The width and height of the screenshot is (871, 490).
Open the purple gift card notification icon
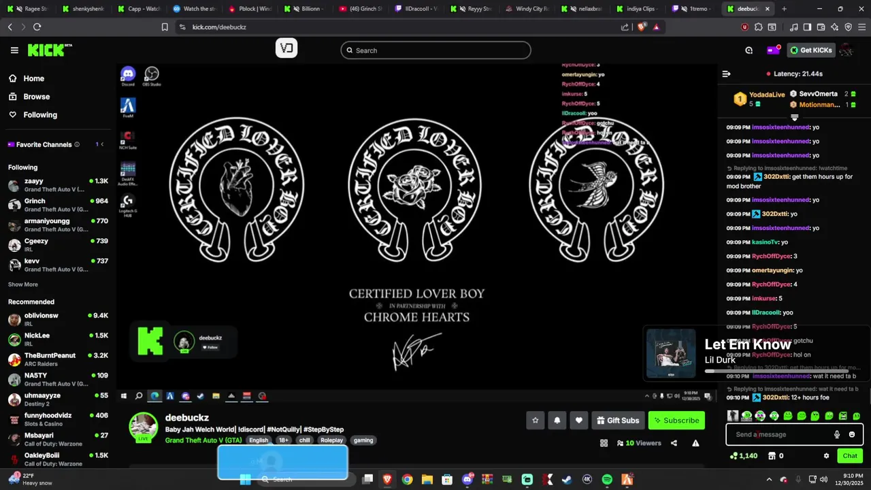click(773, 50)
